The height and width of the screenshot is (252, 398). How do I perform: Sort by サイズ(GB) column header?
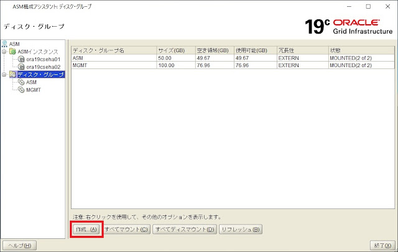click(176, 50)
